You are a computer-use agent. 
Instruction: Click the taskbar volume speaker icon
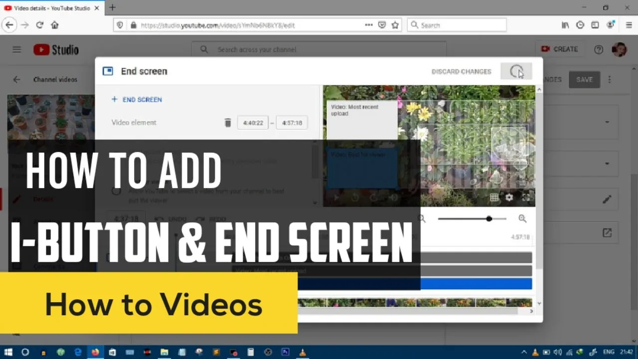pyautogui.click(x=557, y=352)
